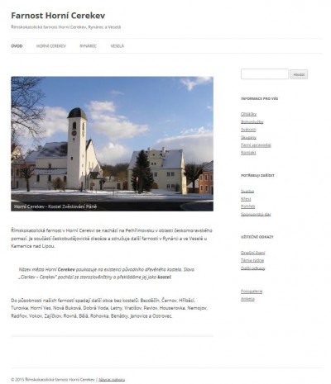Viewport: 331px width, 384px height.
Task: Click the footer link after the copyright
Action: [x=112, y=379]
